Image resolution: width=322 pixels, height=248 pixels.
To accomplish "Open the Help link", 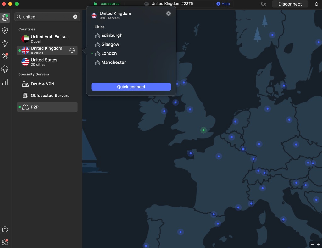I will click(223, 4).
